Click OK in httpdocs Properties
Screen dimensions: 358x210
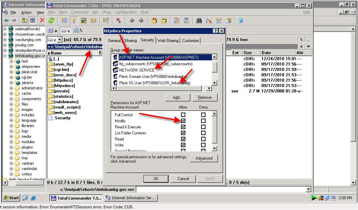(156, 179)
